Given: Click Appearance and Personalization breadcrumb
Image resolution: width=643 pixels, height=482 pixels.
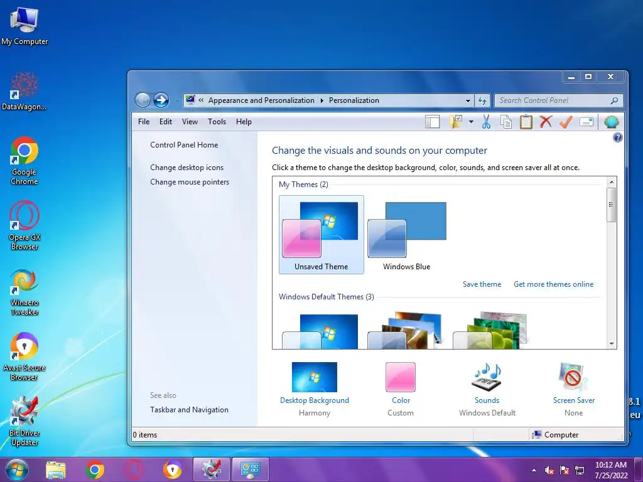Looking at the screenshot, I should click(x=261, y=100).
